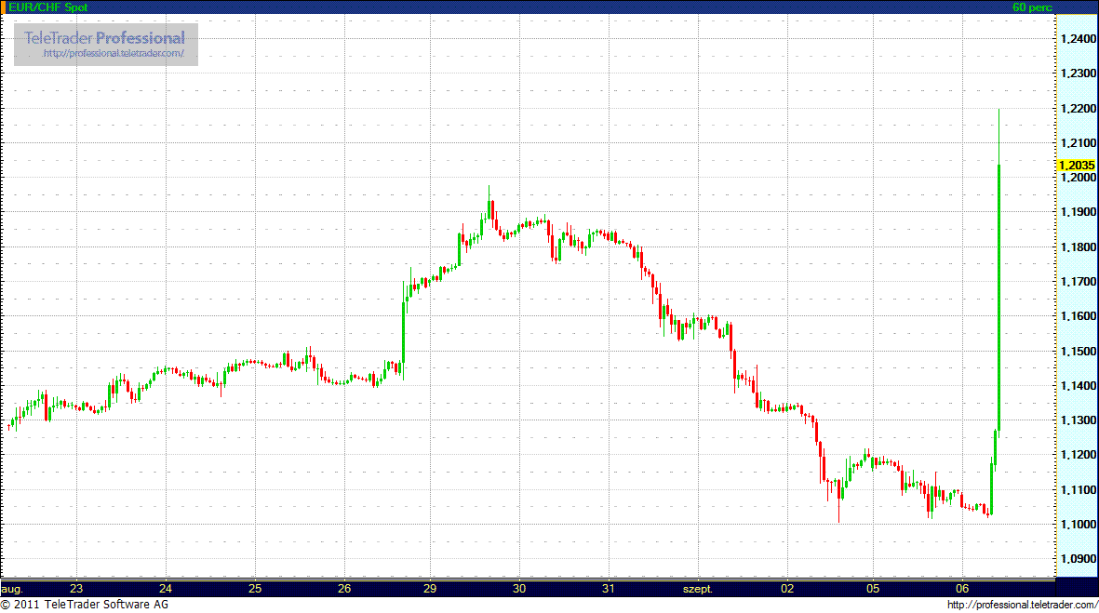1099x613 pixels.
Task: Click date 31 on the time axis
Action: (609, 589)
